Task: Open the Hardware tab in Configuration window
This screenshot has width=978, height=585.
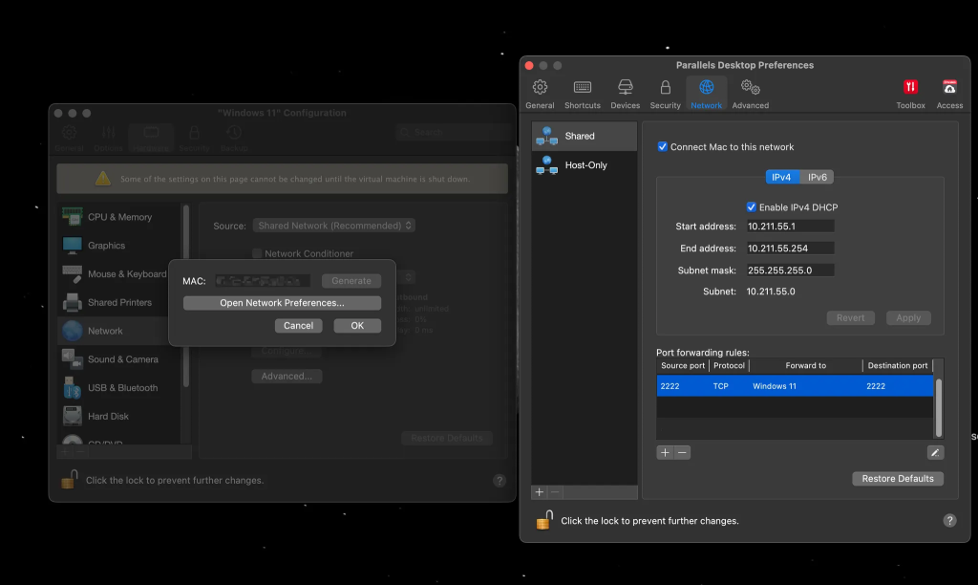Action: click(x=150, y=139)
